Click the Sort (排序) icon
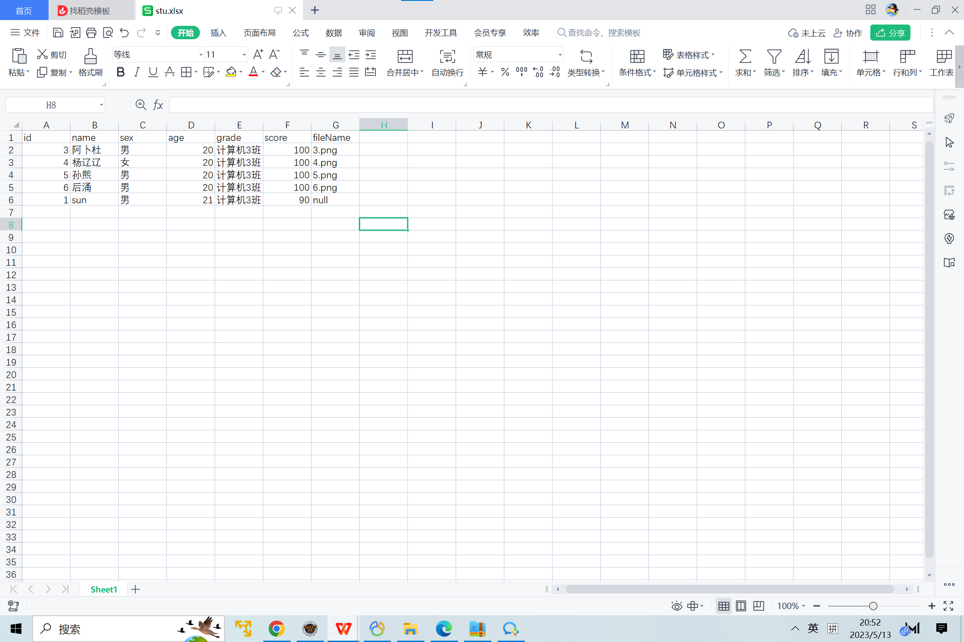This screenshot has height=642, width=964. pyautogui.click(x=802, y=57)
